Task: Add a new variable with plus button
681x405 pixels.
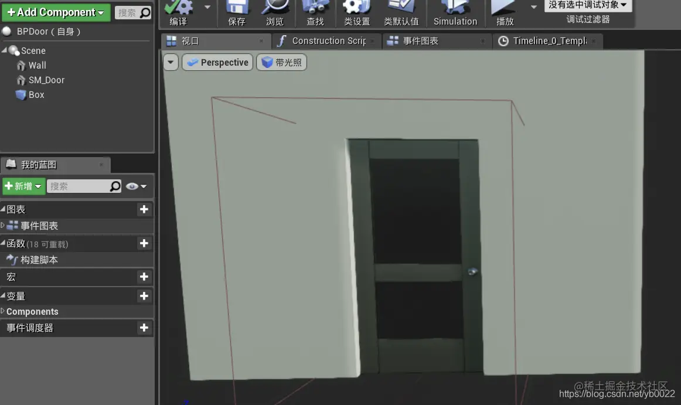Action: click(144, 296)
